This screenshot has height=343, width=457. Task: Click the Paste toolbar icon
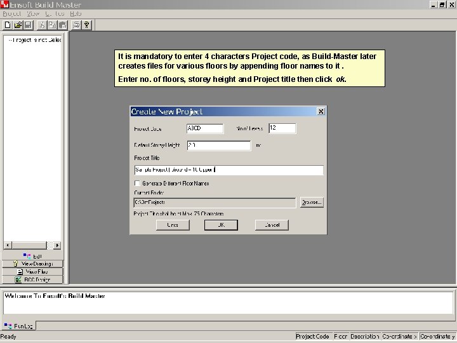(63, 25)
